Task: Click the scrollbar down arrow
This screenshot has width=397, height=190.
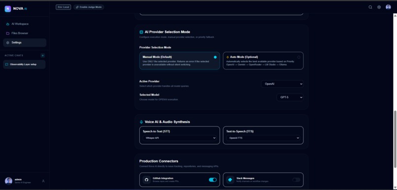Action: click(395, 188)
